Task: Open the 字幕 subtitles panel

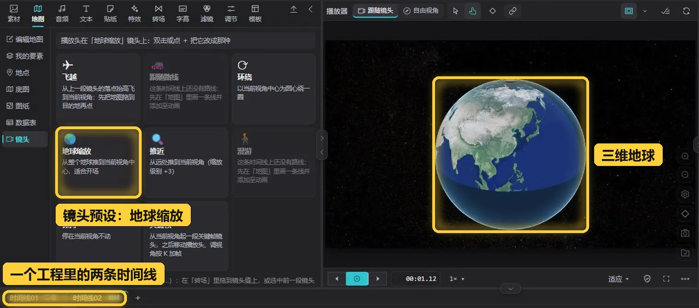Action: tap(183, 13)
